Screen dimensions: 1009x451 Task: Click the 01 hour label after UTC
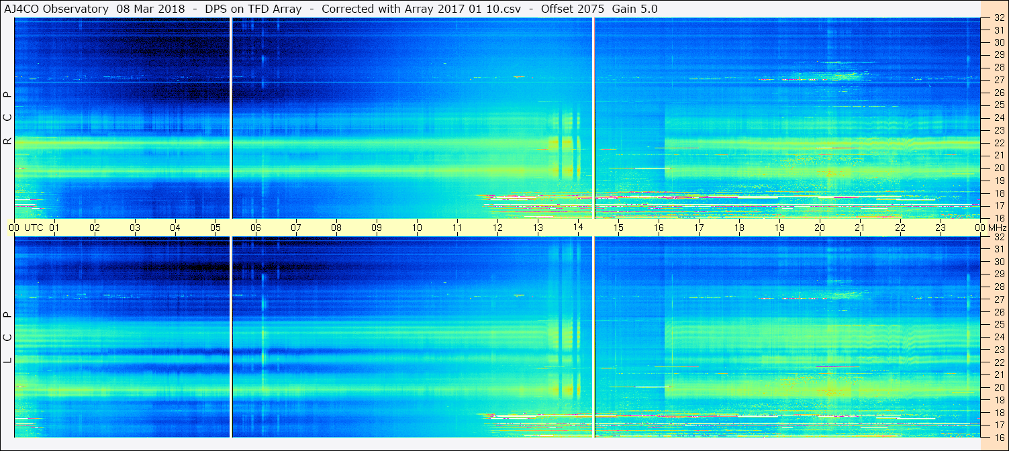tap(54, 228)
